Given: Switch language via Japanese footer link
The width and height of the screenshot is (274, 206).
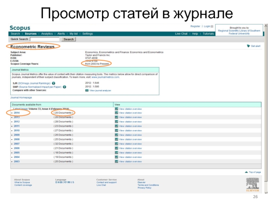Looking at the screenshot, I should [x=65, y=182].
